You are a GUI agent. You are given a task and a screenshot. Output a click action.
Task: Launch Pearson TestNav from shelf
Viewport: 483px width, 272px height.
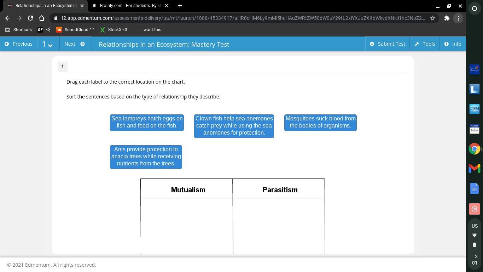click(x=475, y=129)
